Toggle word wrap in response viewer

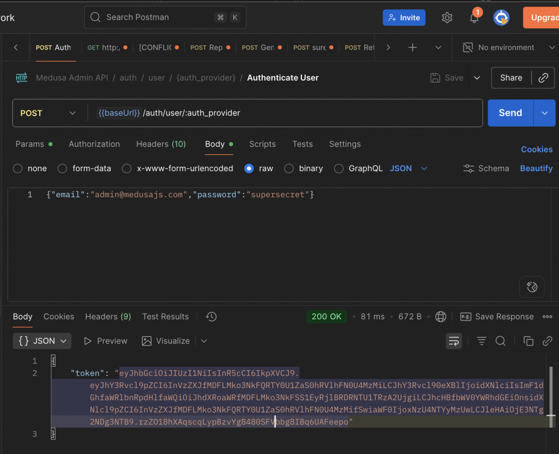(454, 341)
